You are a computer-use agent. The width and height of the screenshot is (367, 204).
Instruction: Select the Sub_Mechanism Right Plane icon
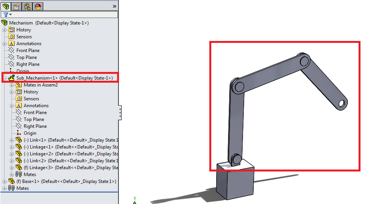click(x=19, y=126)
